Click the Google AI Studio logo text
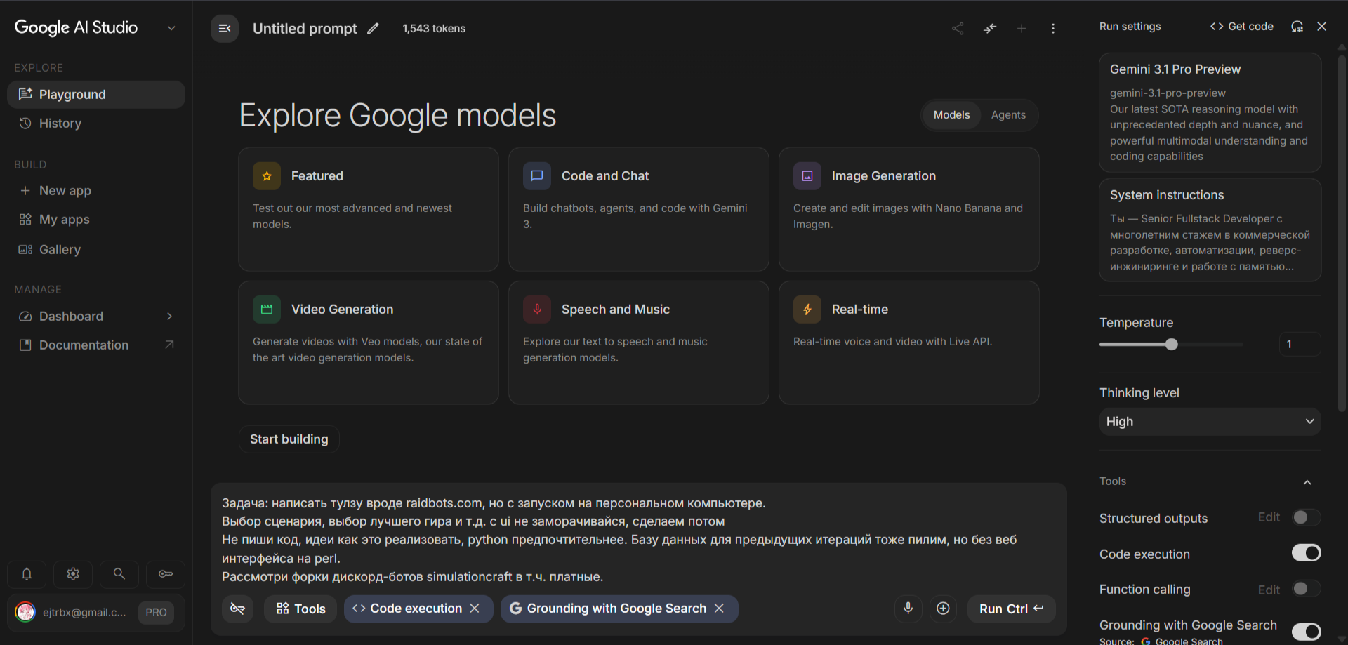This screenshot has width=1348, height=645. pos(76,27)
